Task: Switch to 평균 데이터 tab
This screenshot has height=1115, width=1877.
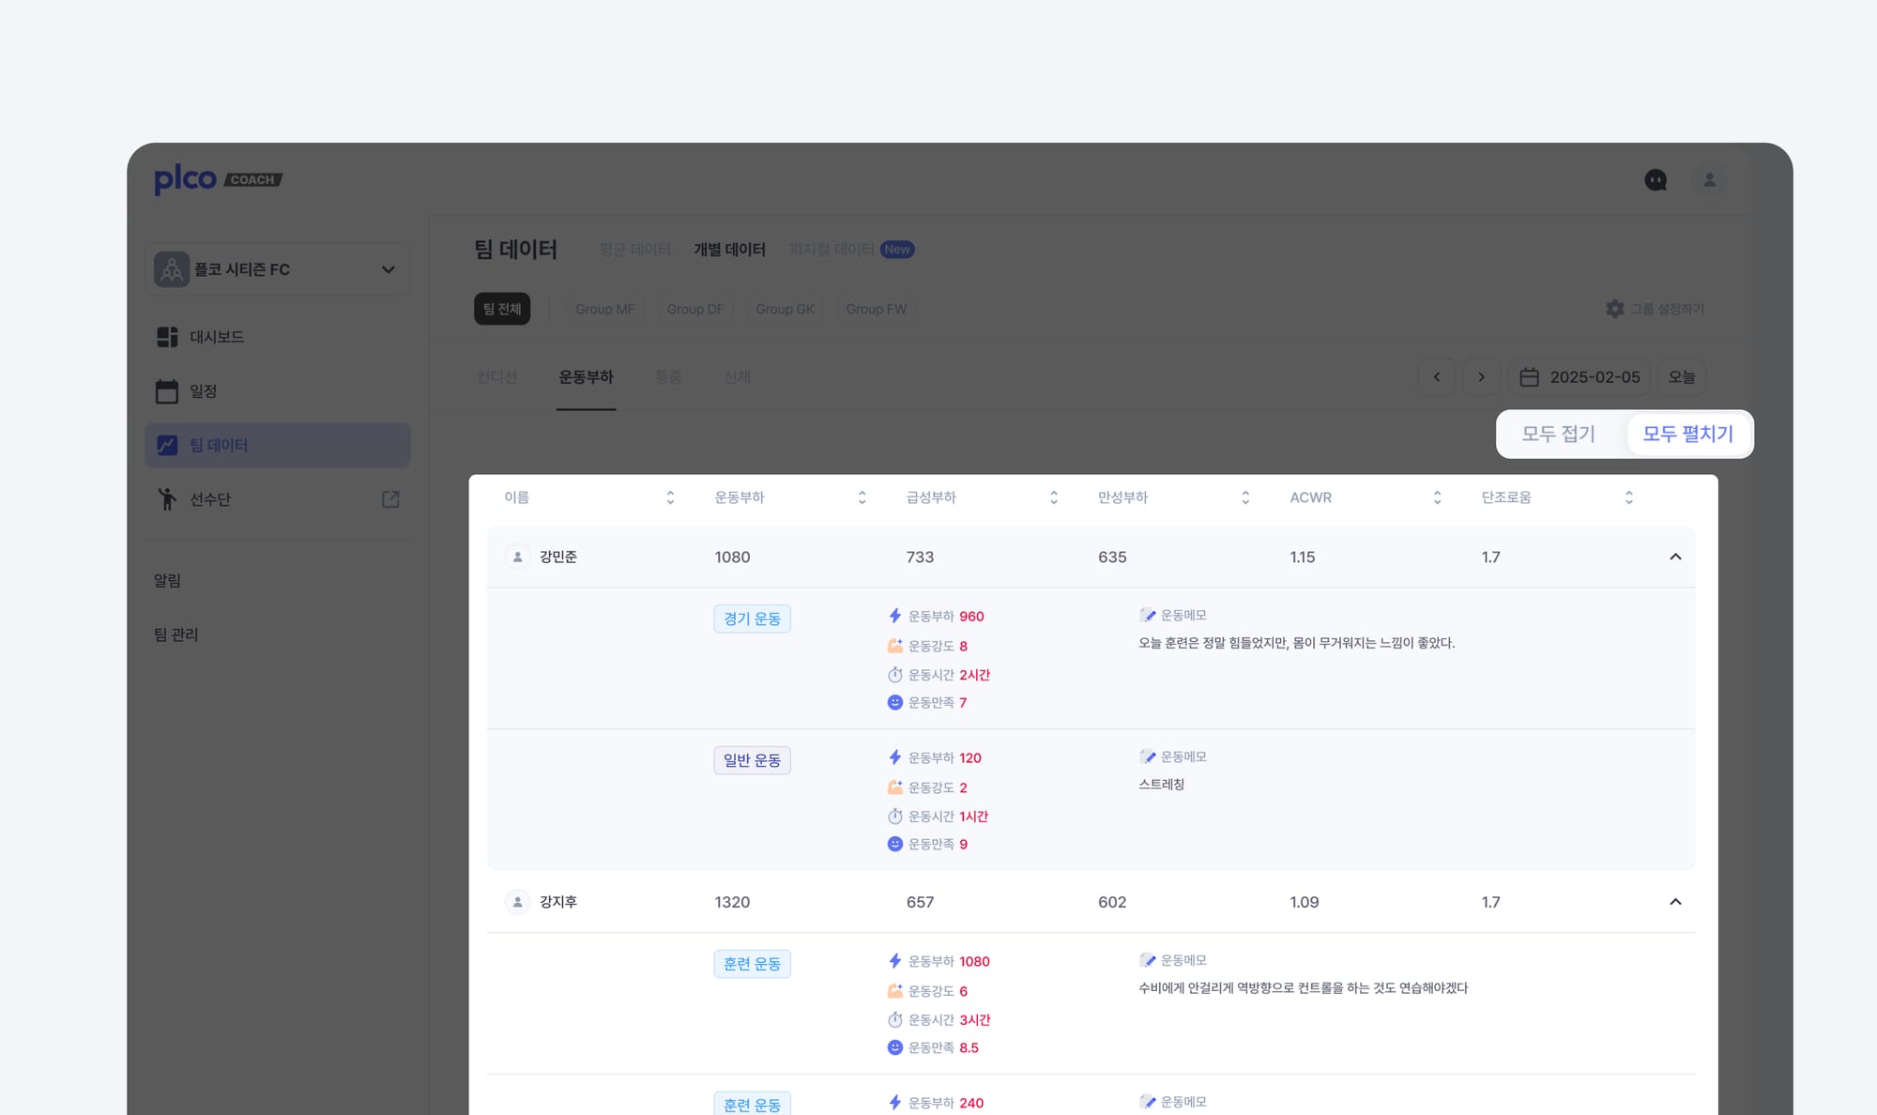Action: click(x=634, y=250)
